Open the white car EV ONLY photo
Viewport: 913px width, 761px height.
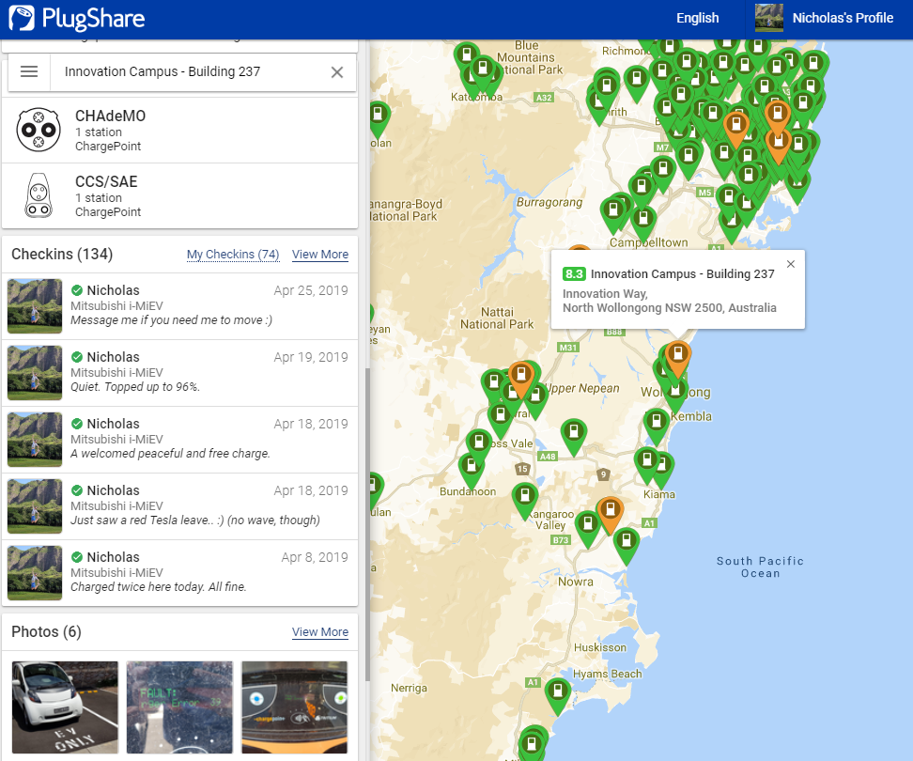(x=65, y=707)
